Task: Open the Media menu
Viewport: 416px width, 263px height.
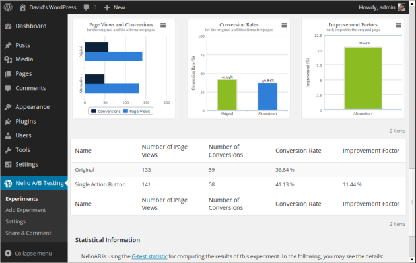Action: click(24, 59)
